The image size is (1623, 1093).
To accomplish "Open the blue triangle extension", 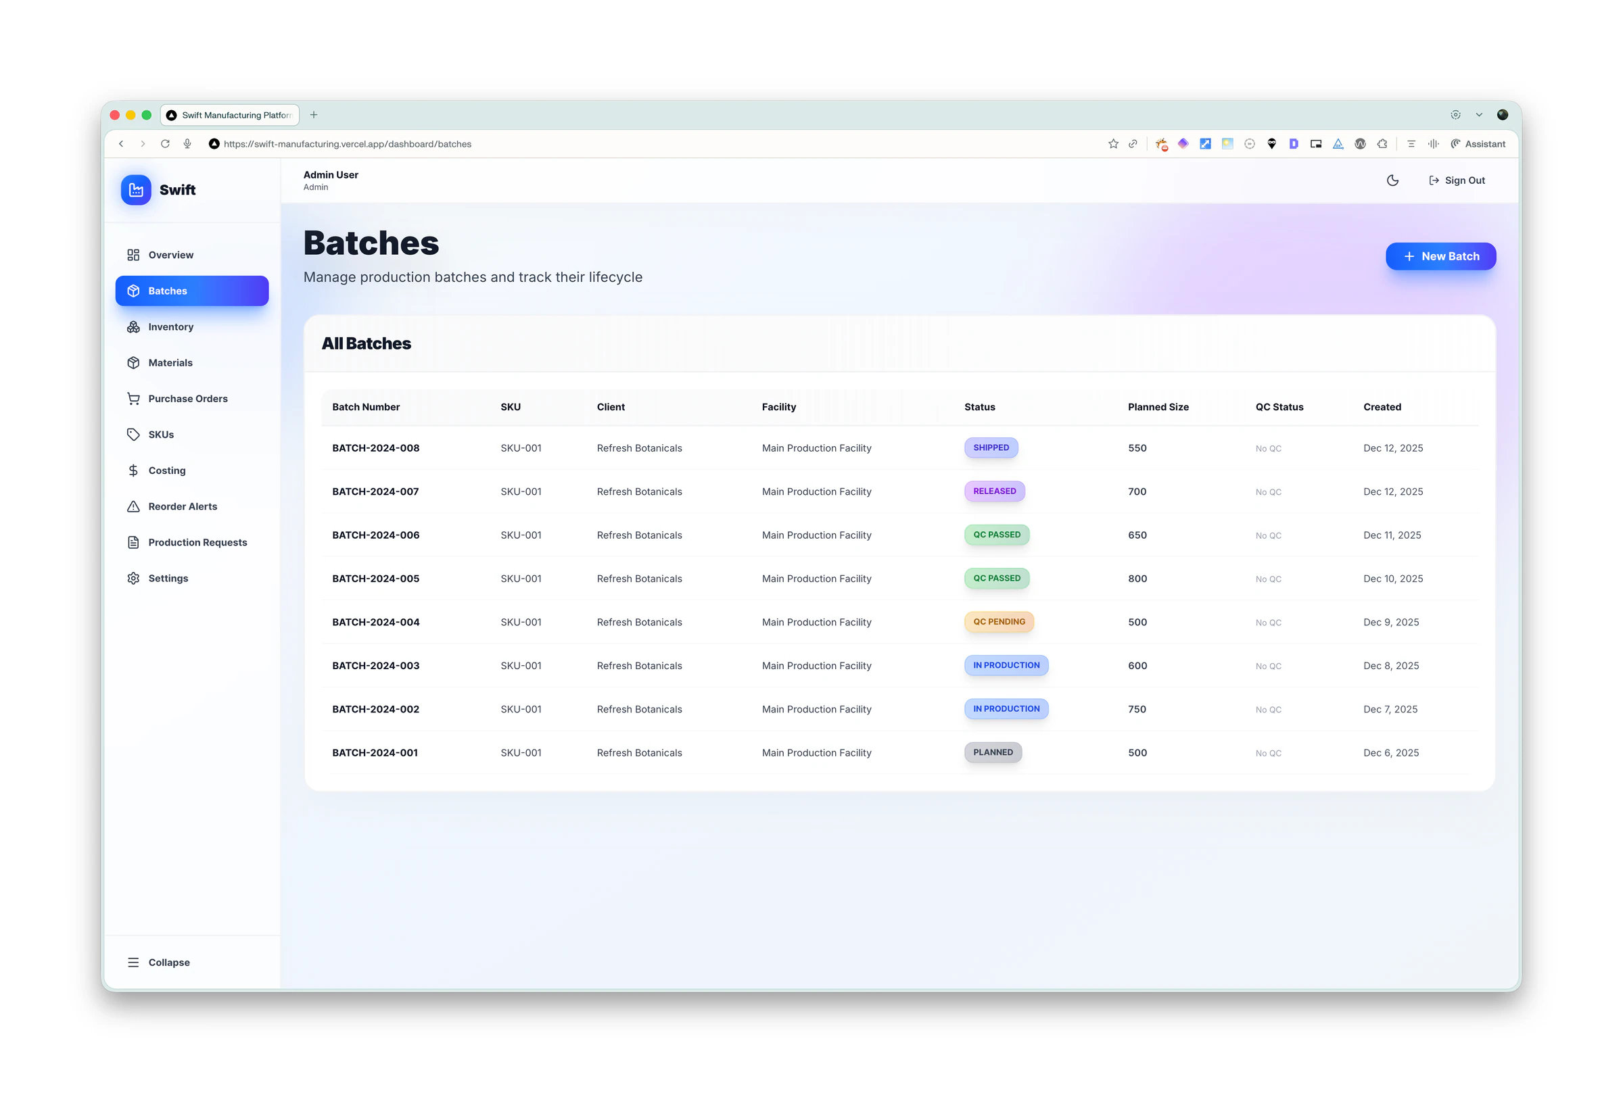I will click(1338, 143).
